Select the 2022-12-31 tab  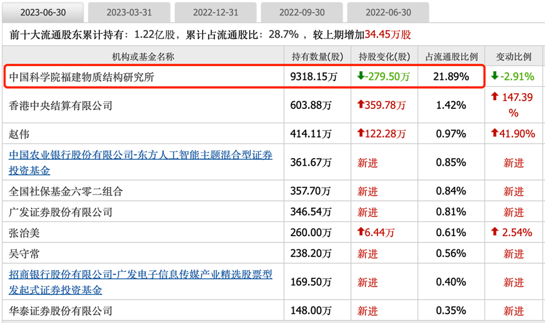(x=215, y=13)
